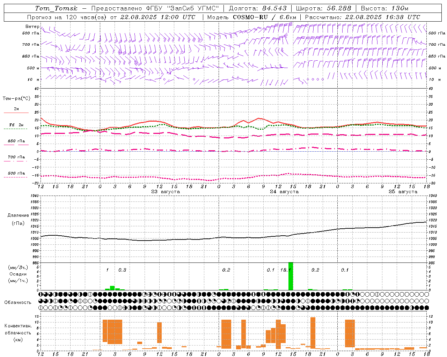This screenshot has width=447, height=357.
Task: Click the Рассчитано: 22.08.2025 16:38 UTC timestamp
Action: [x=362, y=17]
